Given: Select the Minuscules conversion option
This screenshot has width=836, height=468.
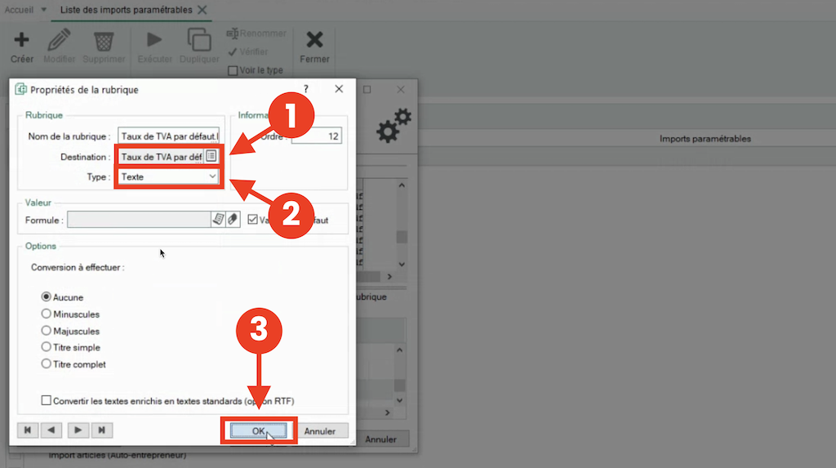Looking at the screenshot, I should point(47,314).
